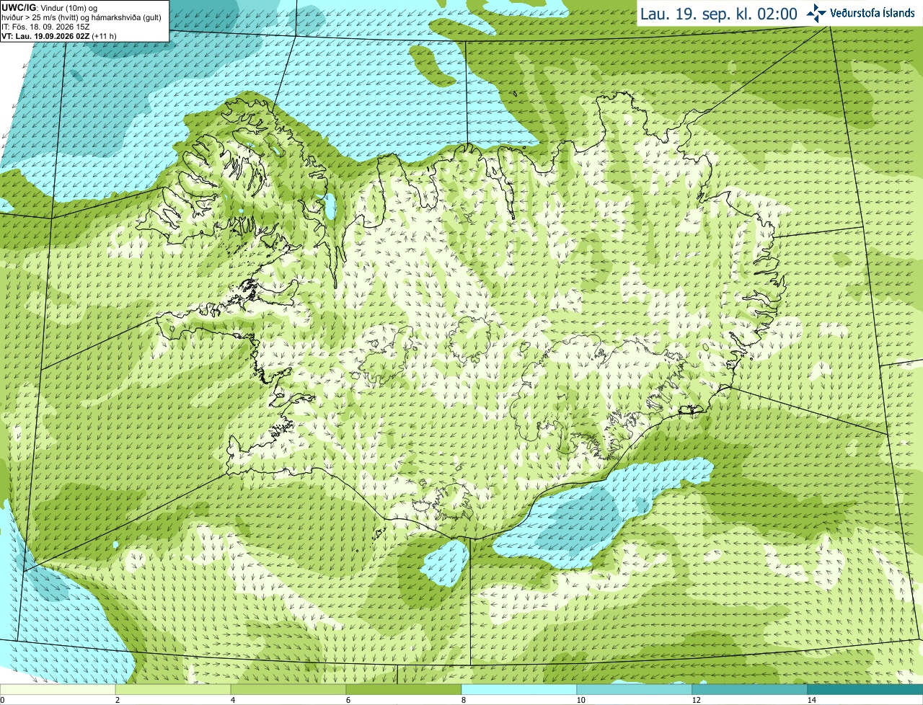
Task: Click the legend tick label 14
Action: (811, 700)
